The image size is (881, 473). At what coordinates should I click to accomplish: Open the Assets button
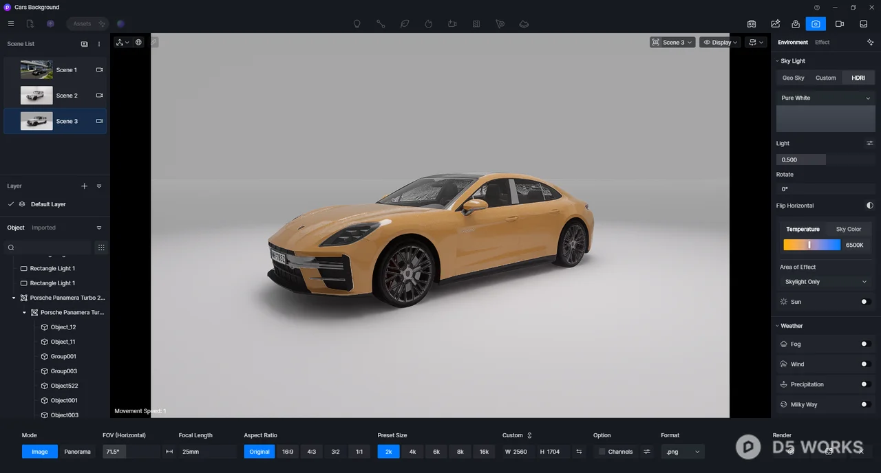(x=87, y=23)
